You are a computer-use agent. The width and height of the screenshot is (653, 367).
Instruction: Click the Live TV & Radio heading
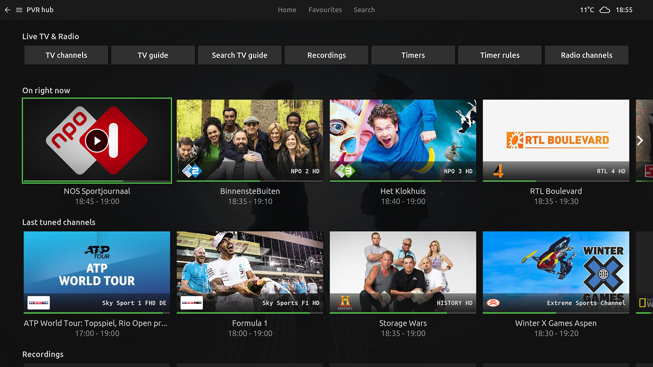tap(51, 36)
